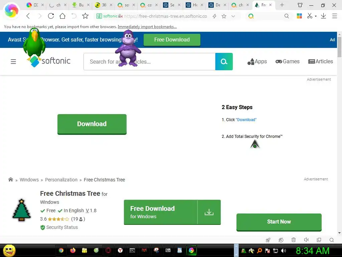
Task: Expand the address bar history dropdown
Action: click(233, 16)
